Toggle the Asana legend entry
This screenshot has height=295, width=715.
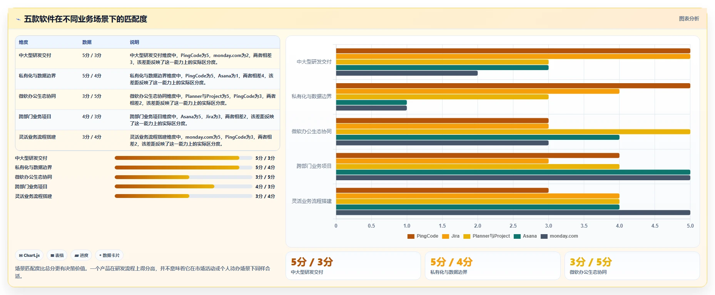[x=525, y=236]
